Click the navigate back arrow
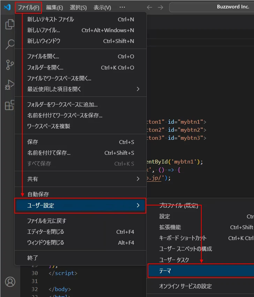 (149, 7)
